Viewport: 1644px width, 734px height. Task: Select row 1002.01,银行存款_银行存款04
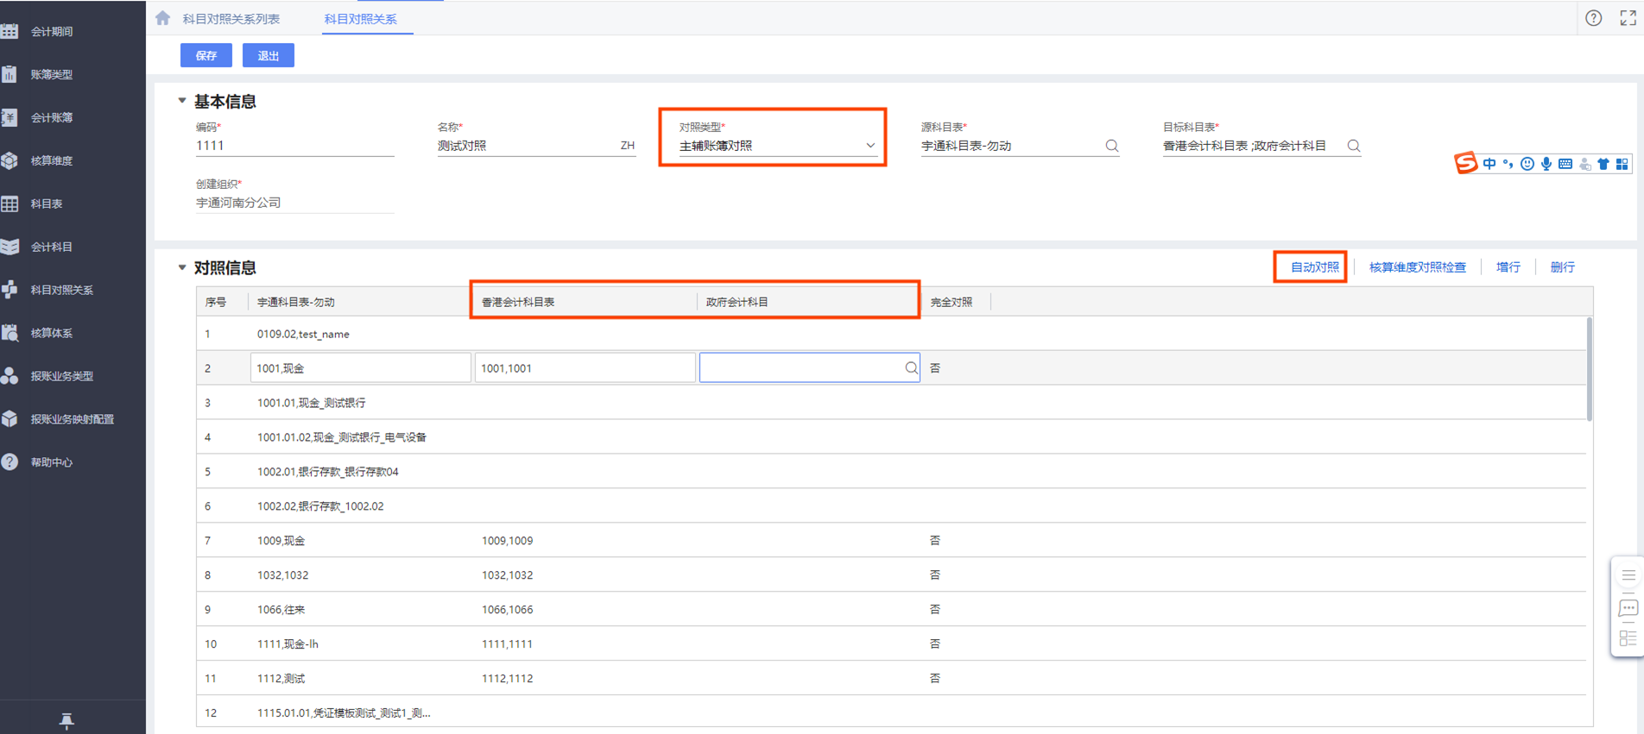pyautogui.click(x=891, y=472)
